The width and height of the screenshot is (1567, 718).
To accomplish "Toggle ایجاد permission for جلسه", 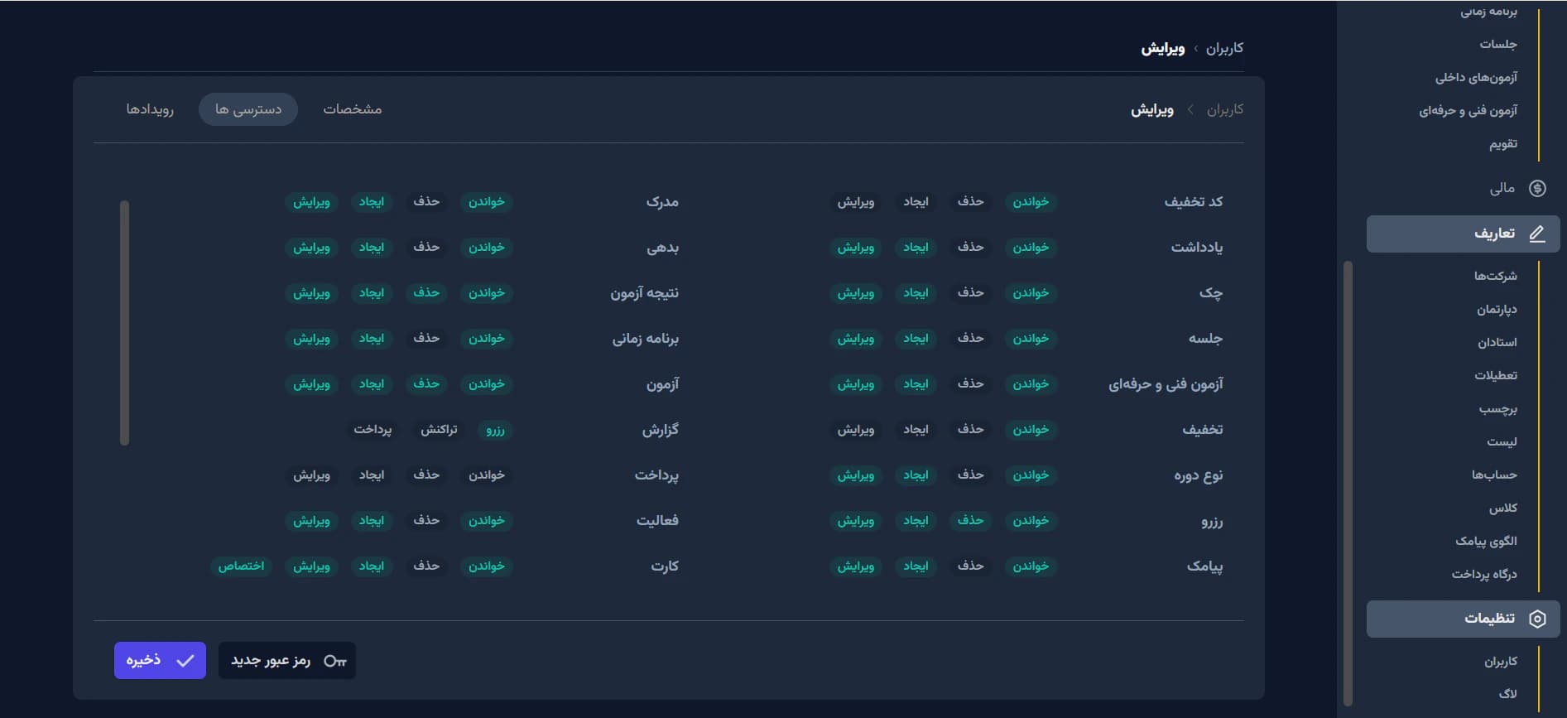I will (x=916, y=339).
